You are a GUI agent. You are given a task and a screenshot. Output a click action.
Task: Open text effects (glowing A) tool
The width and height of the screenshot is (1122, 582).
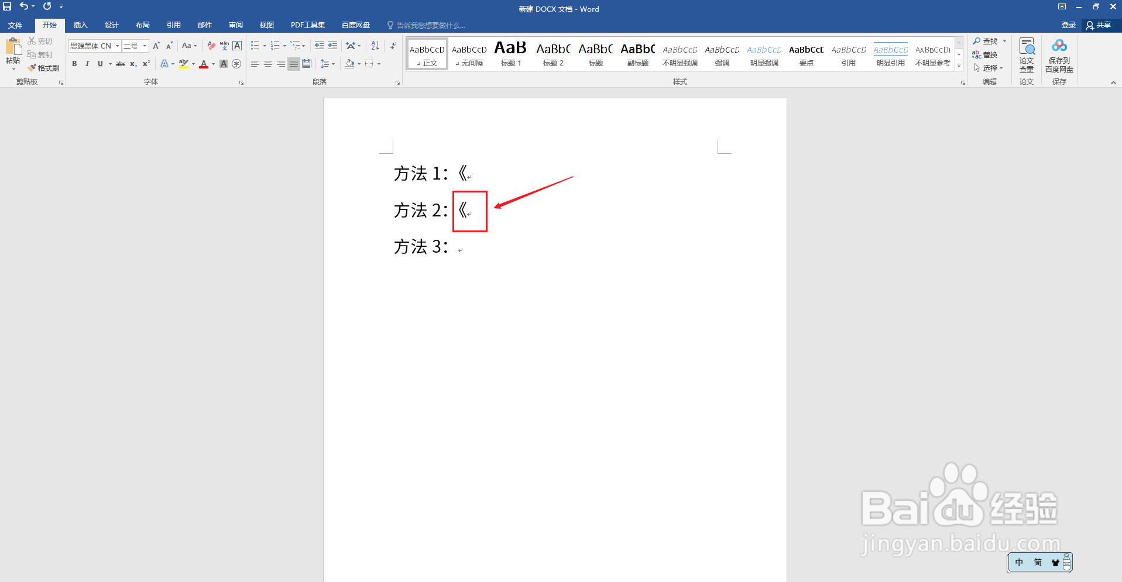point(164,64)
